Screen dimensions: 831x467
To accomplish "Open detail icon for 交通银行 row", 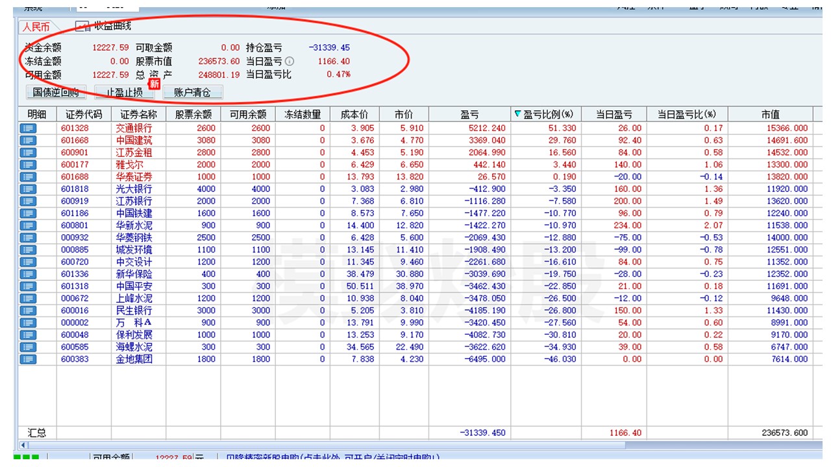I will (28, 128).
